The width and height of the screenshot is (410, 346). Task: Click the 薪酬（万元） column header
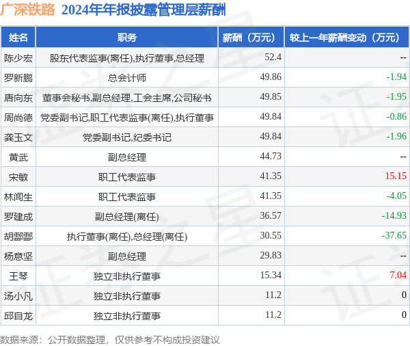point(251,38)
